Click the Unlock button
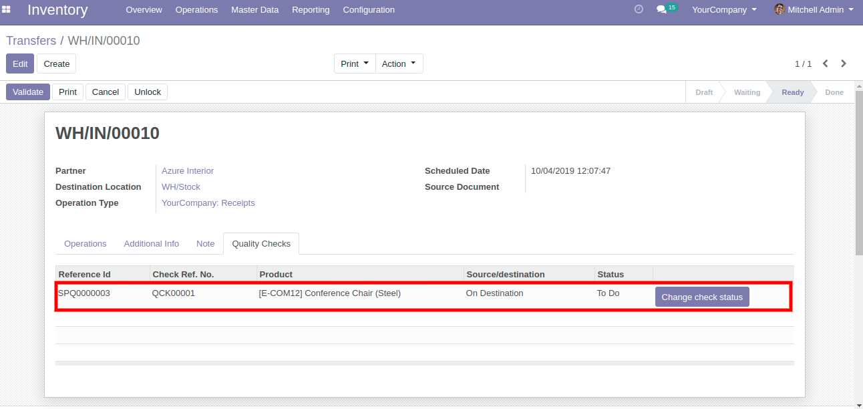The image size is (863, 409). [147, 92]
